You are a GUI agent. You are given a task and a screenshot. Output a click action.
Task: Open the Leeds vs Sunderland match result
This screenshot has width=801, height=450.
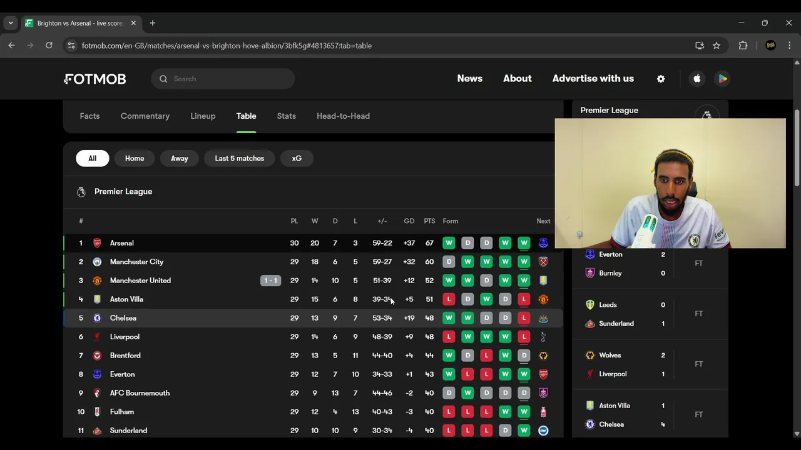point(650,314)
